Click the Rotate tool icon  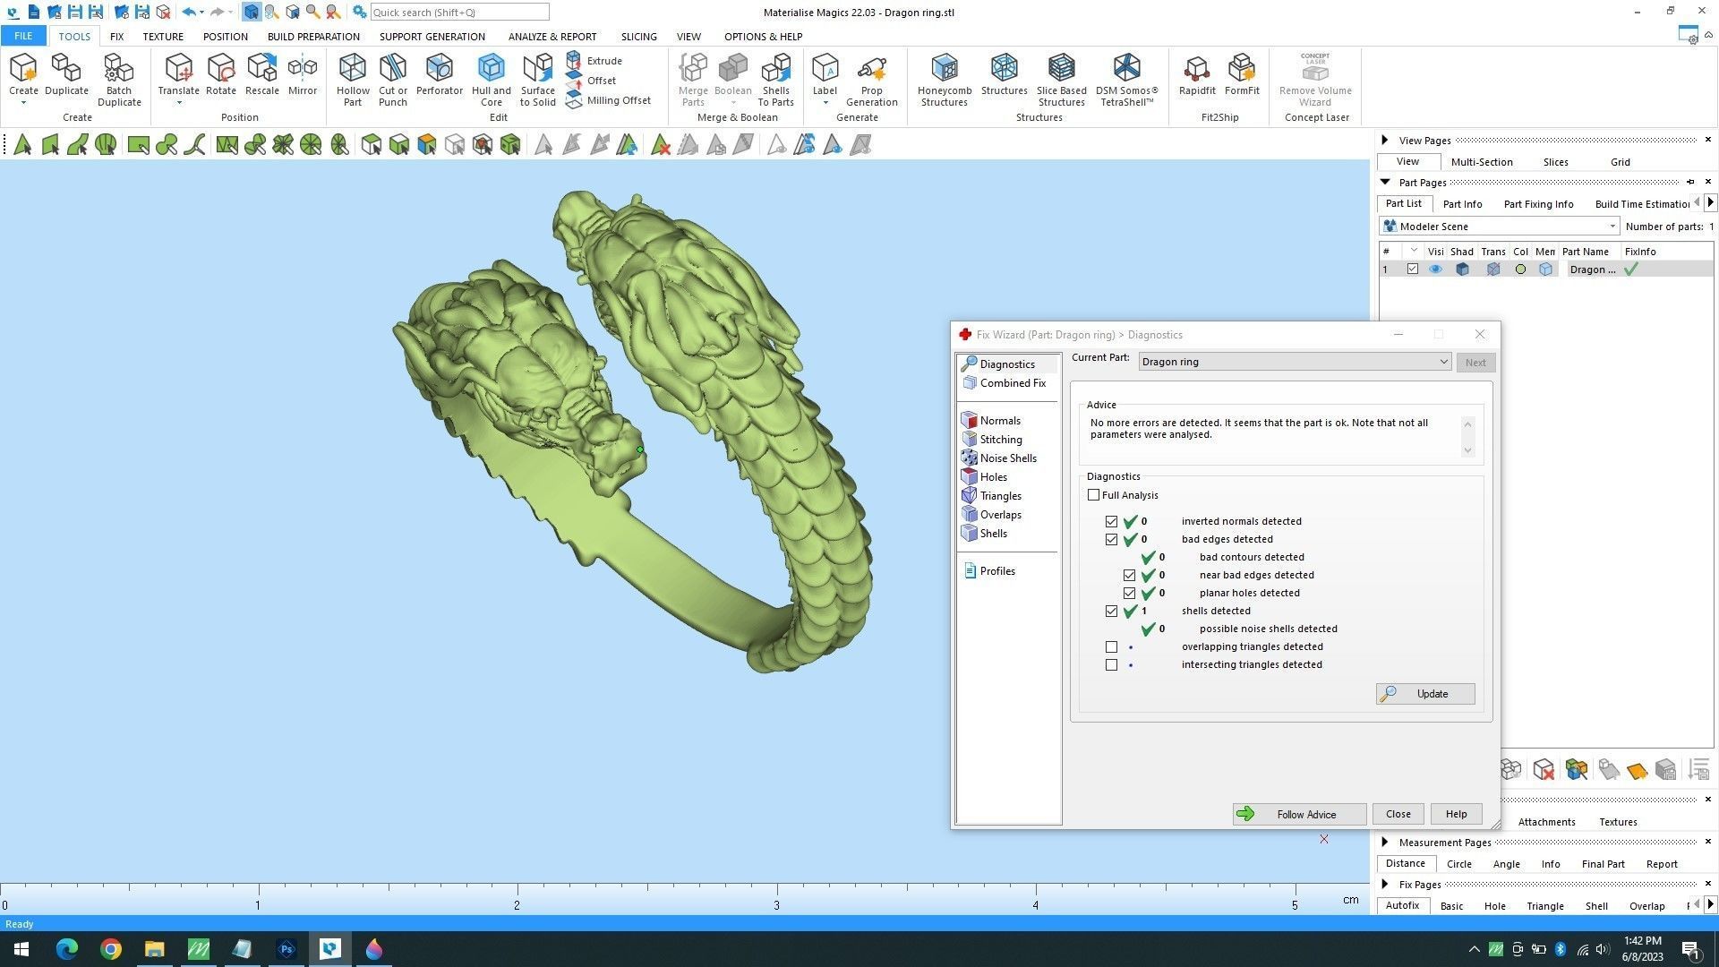tap(221, 74)
